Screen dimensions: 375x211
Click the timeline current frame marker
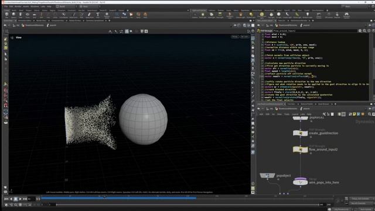pyautogui.click(x=104, y=197)
